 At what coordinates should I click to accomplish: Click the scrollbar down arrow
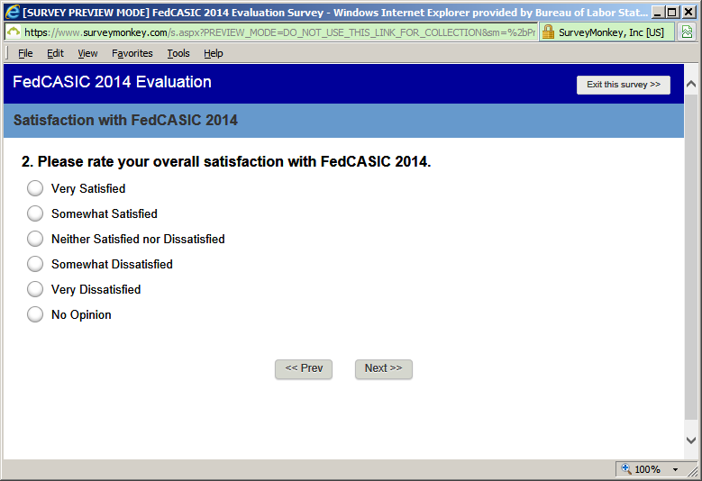click(x=691, y=440)
